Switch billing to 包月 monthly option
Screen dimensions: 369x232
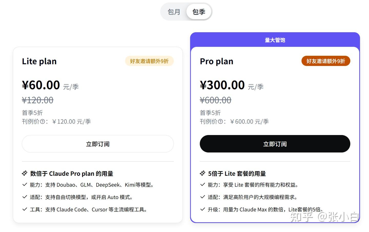[x=174, y=12]
